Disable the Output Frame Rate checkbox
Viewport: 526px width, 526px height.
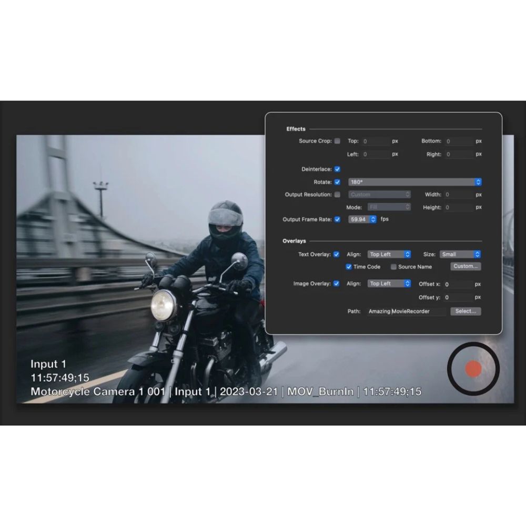[337, 219]
